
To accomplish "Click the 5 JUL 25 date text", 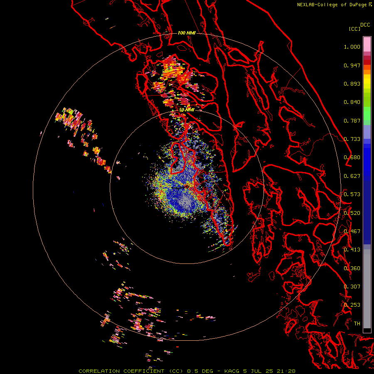I will (x=258, y=371).
